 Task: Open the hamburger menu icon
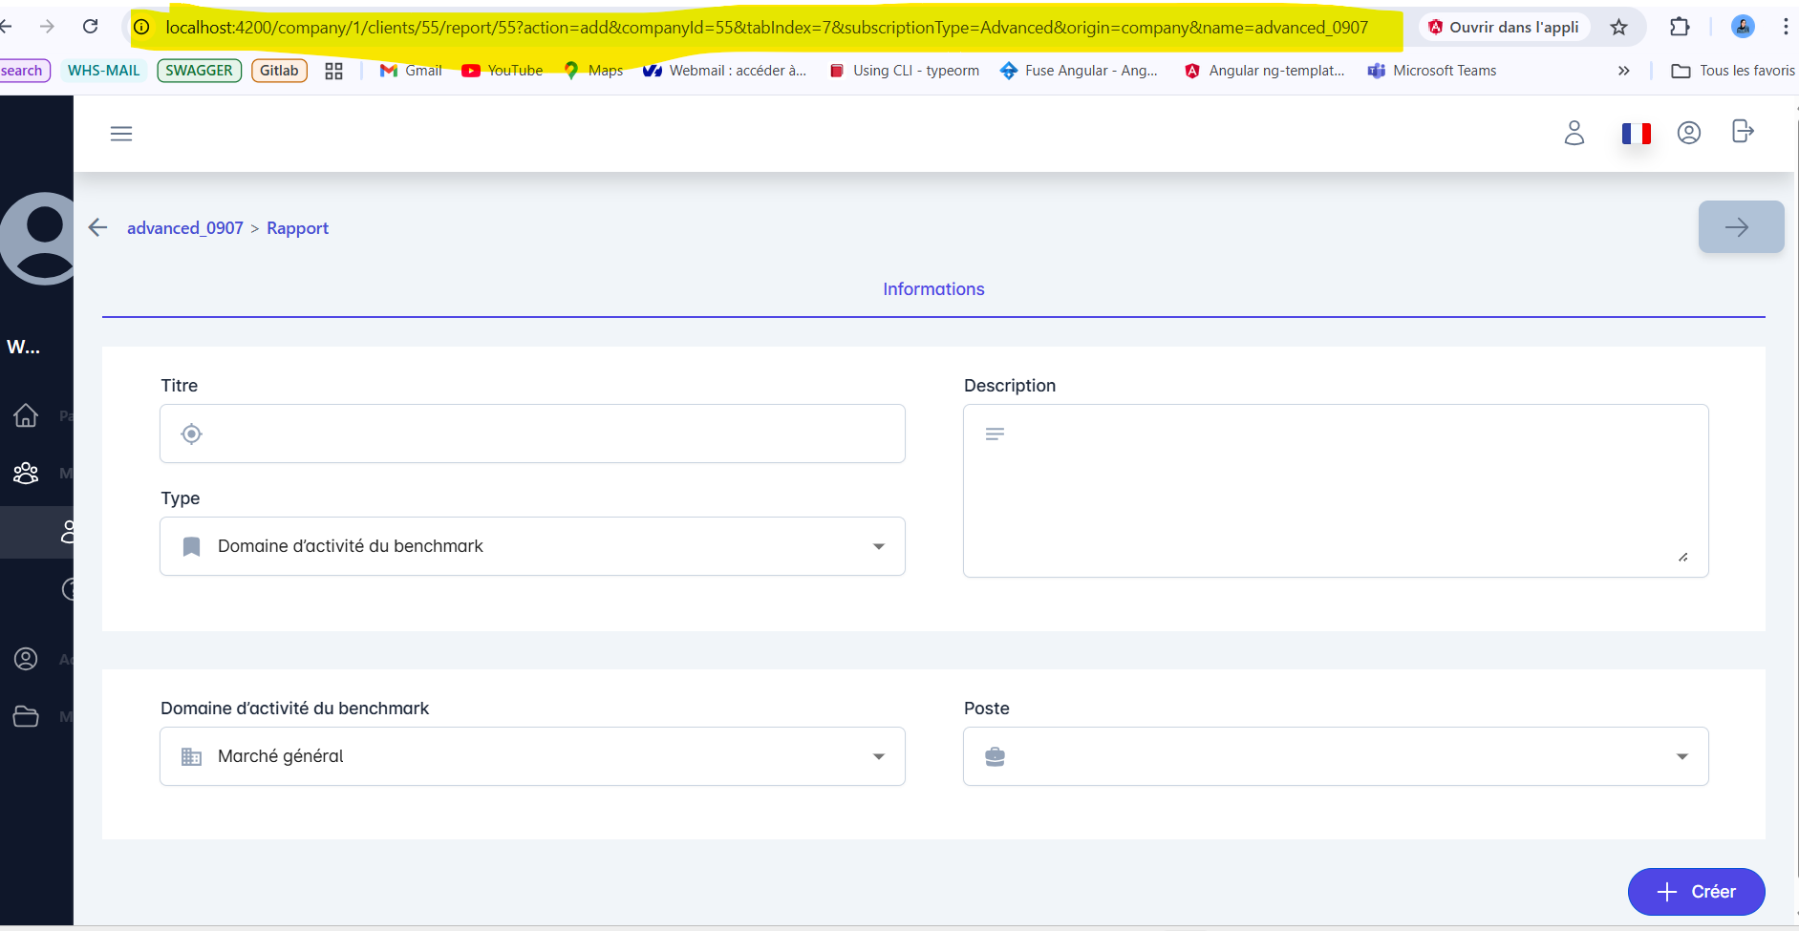tap(121, 134)
